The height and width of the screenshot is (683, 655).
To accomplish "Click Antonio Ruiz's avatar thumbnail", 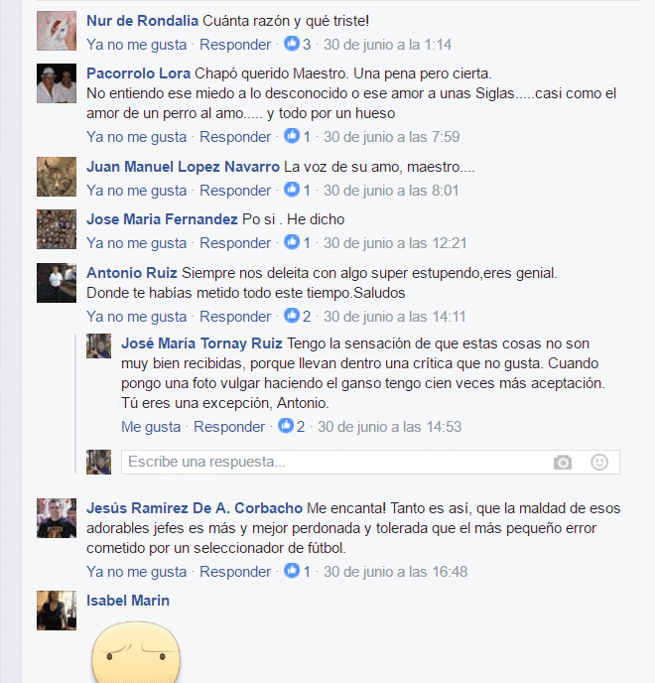I will click(x=57, y=283).
